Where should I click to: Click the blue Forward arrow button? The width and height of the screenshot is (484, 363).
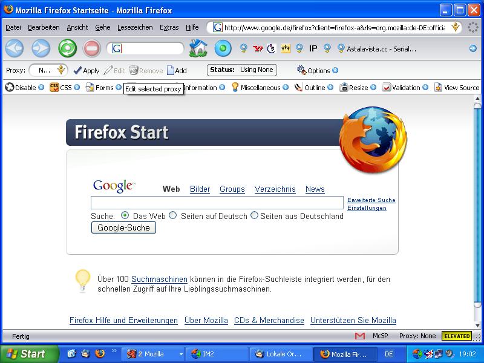point(41,48)
